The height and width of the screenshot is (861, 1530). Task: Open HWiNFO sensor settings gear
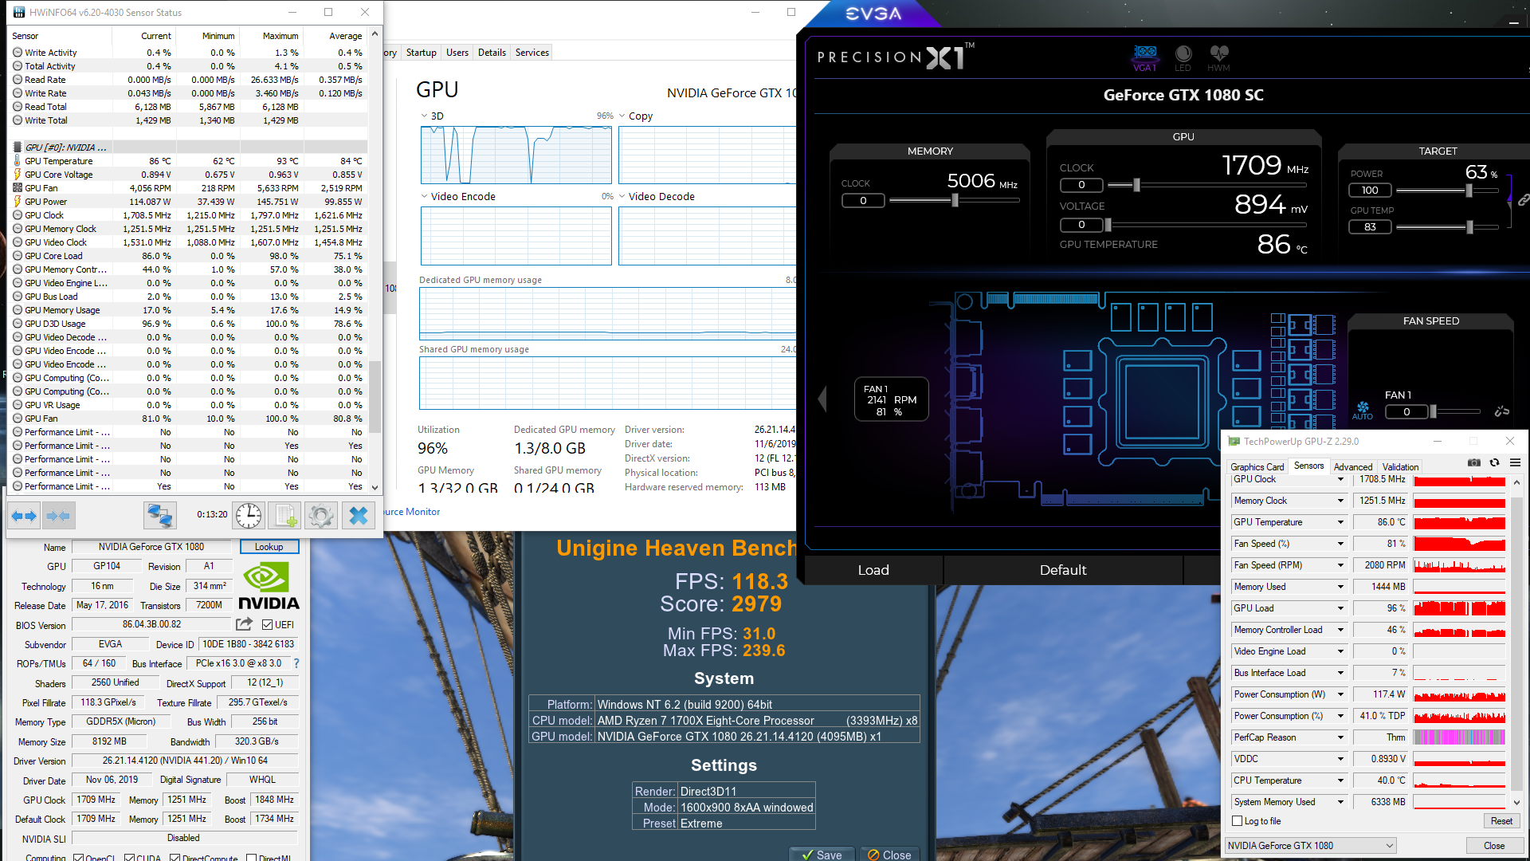tap(321, 516)
